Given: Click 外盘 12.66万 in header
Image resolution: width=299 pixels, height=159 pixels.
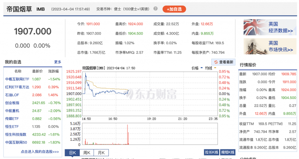Looking at the screenshot, I should coord(202,24).
